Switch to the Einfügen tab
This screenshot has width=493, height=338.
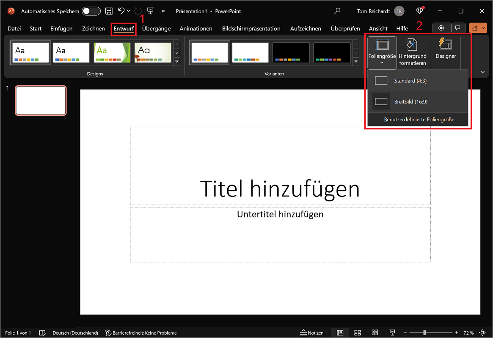[61, 29]
